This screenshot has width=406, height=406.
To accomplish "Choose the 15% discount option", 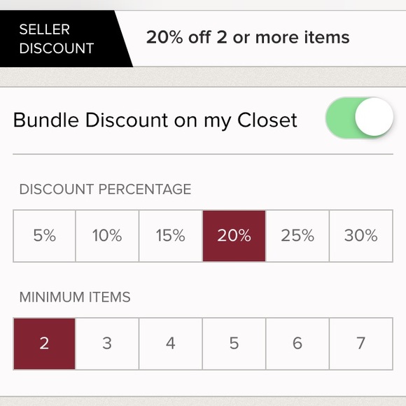I will pos(171,236).
